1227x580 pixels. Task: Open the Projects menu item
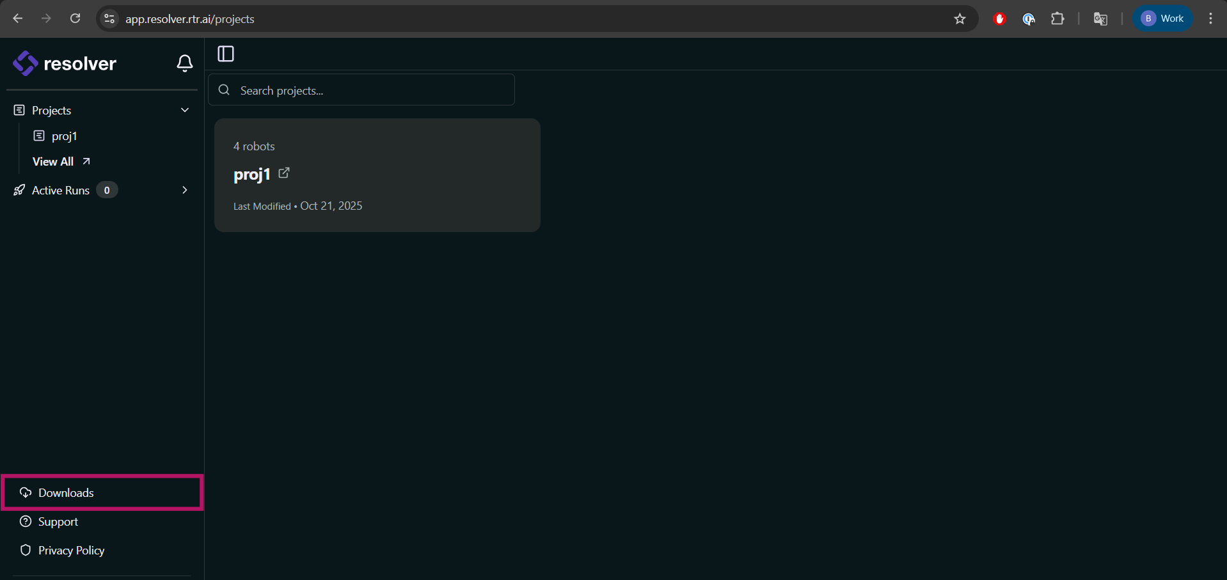102,110
